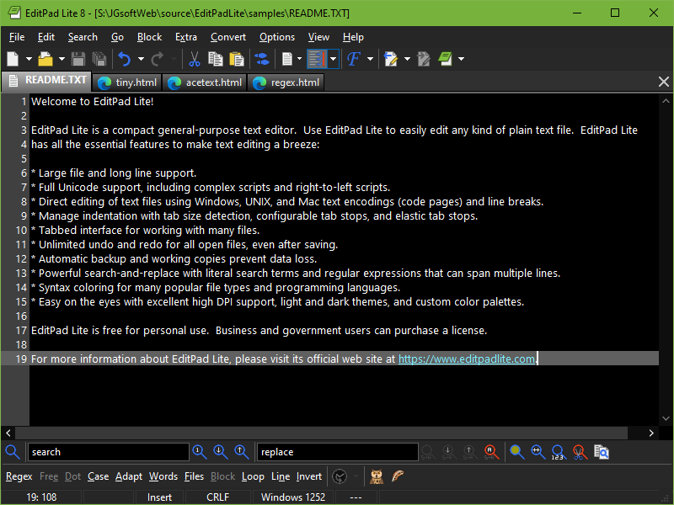
Task: Click Find First magnifier icon
Action: pos(200,452)
